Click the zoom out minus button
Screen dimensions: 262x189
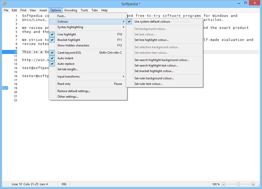[x=223, y=184]
